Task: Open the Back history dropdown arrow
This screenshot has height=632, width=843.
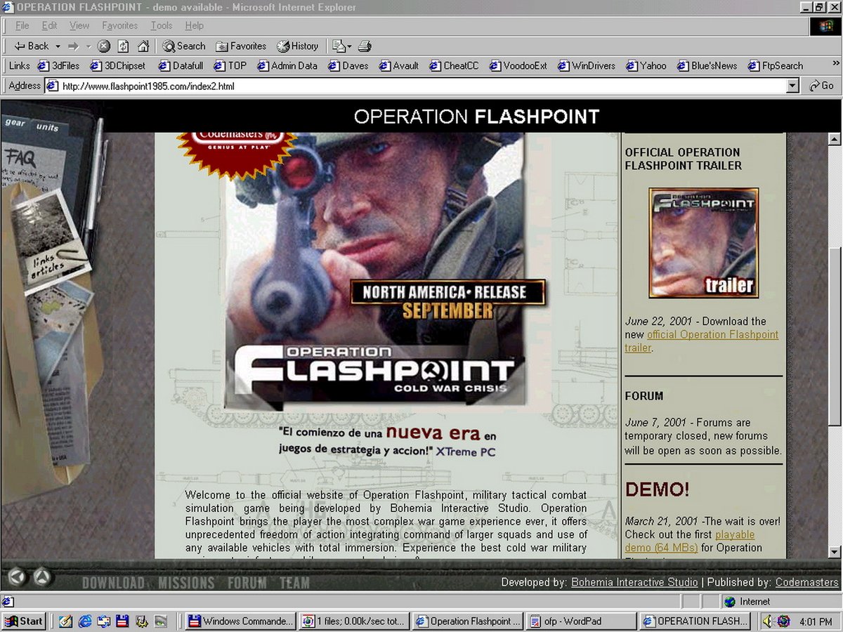Action: click(58, 46)
